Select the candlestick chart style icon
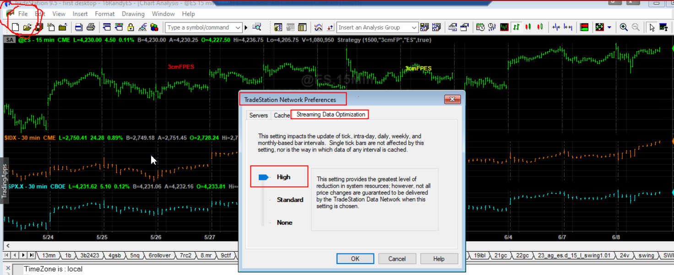674x275 pixels. (528, 27)
